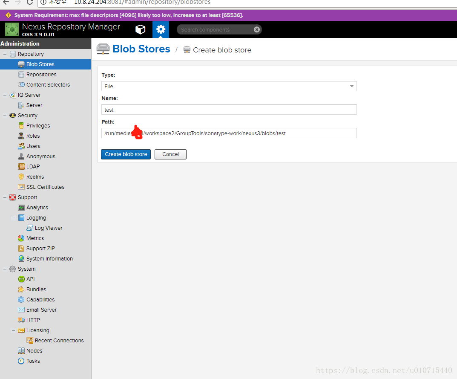
Task: Click the Bundles puzzle icon
Action: click(x=21, y=289)
